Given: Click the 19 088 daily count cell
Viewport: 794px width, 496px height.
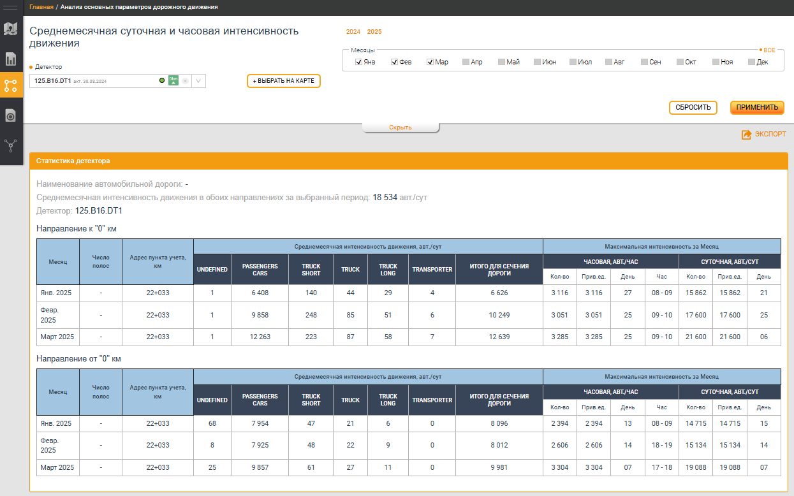Looking at the screenshot, I should tap(696, 467).
